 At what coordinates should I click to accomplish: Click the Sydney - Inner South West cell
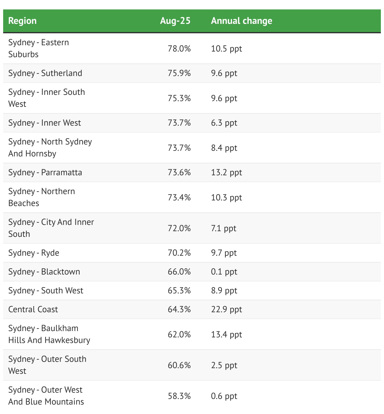[47, 98]
